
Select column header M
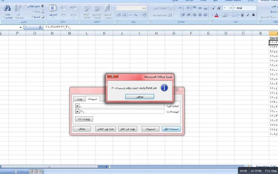coord(69,33)
